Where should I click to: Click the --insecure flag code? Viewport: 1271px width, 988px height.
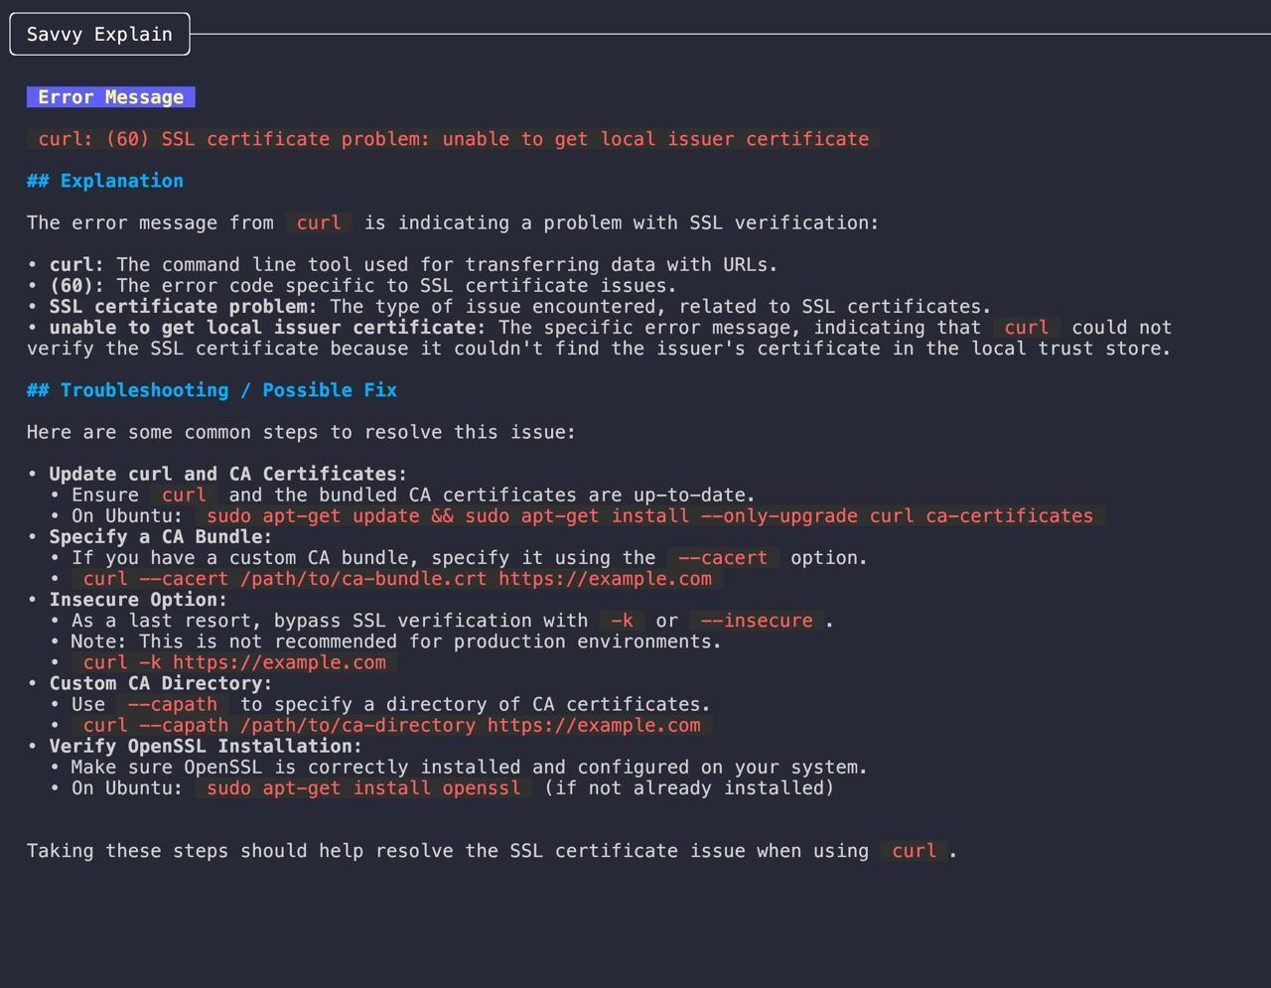coord(757,621)
